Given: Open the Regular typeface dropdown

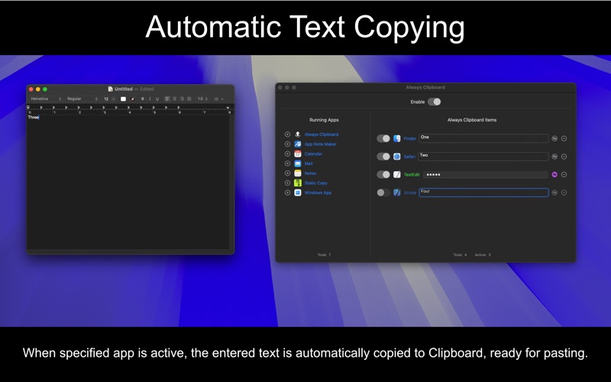Looking at the screenshot, I should click(x=82, y=99).
